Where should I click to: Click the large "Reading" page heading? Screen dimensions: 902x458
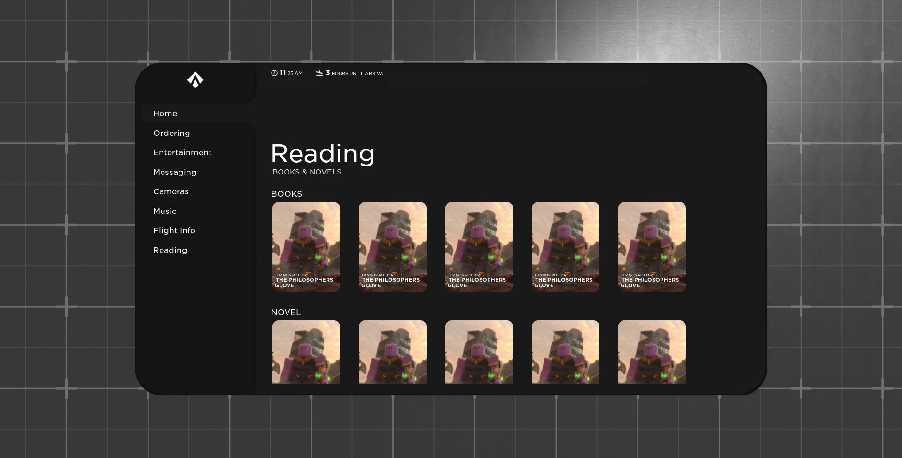pyautogui.click(x=323, y=154)
